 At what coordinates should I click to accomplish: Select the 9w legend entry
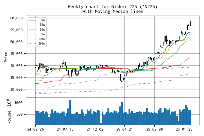point(37,20)
